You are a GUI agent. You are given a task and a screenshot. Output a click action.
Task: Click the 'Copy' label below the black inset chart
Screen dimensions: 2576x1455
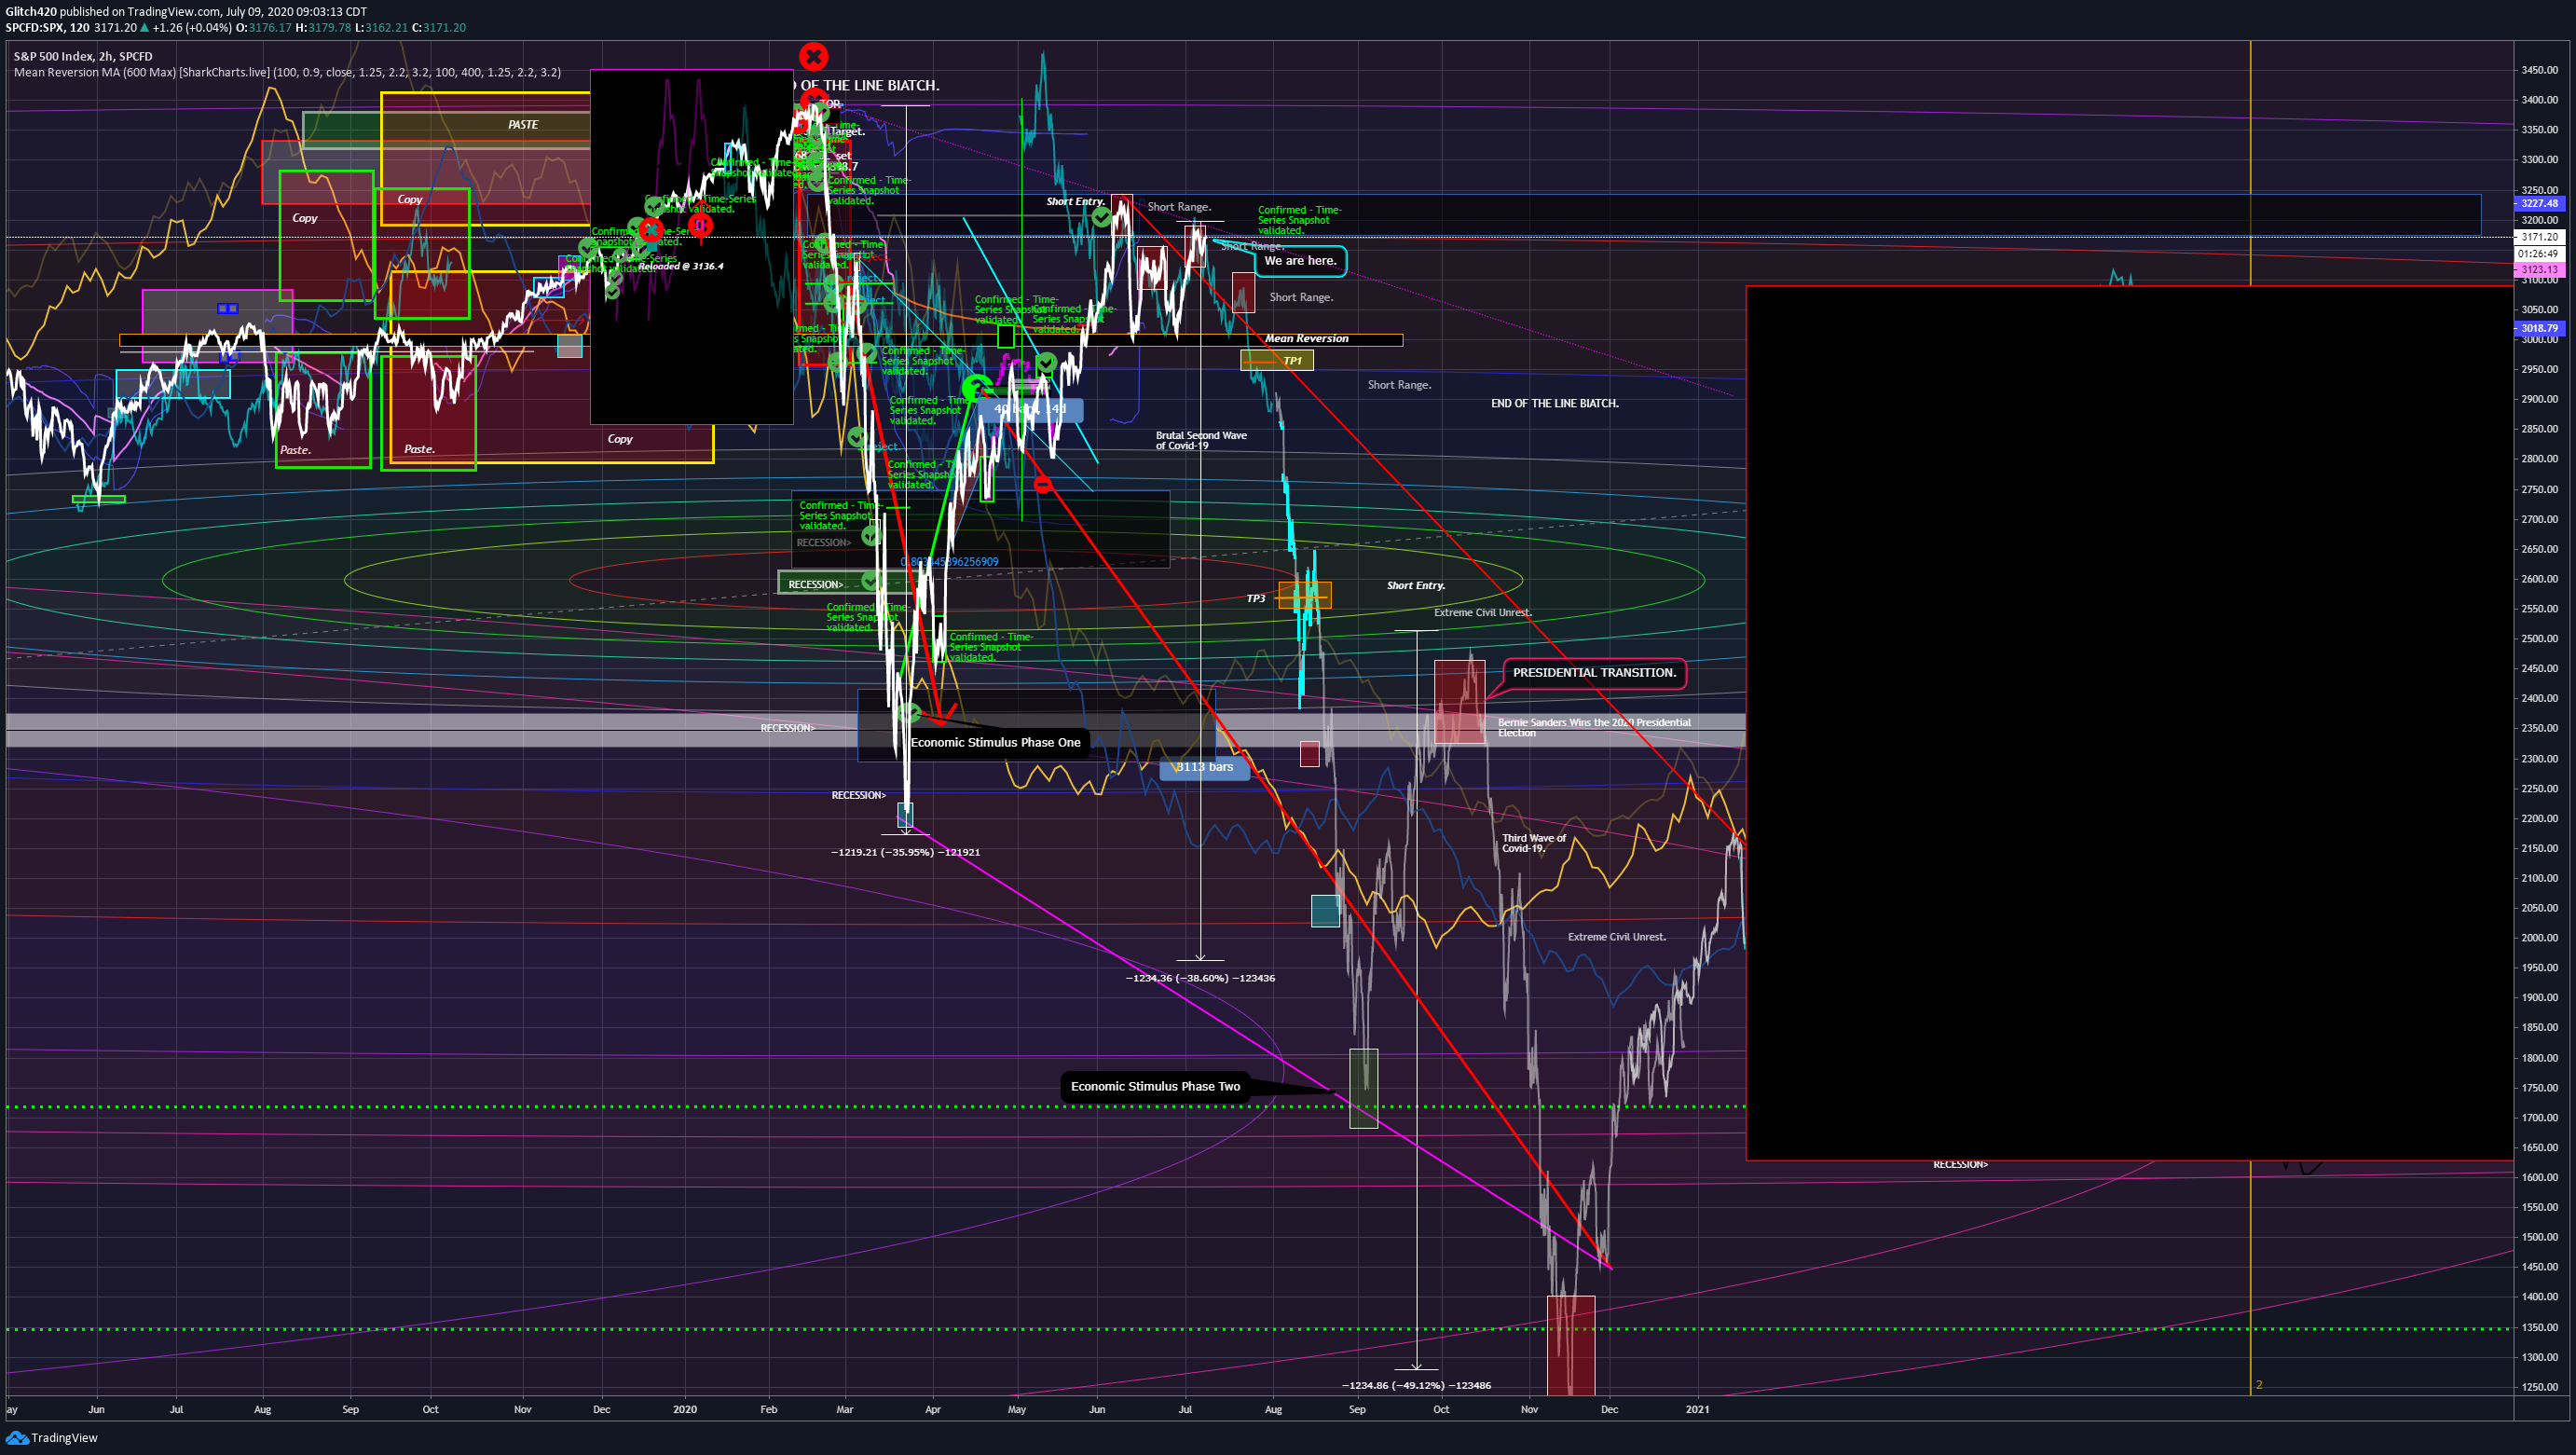pos(620,439)
